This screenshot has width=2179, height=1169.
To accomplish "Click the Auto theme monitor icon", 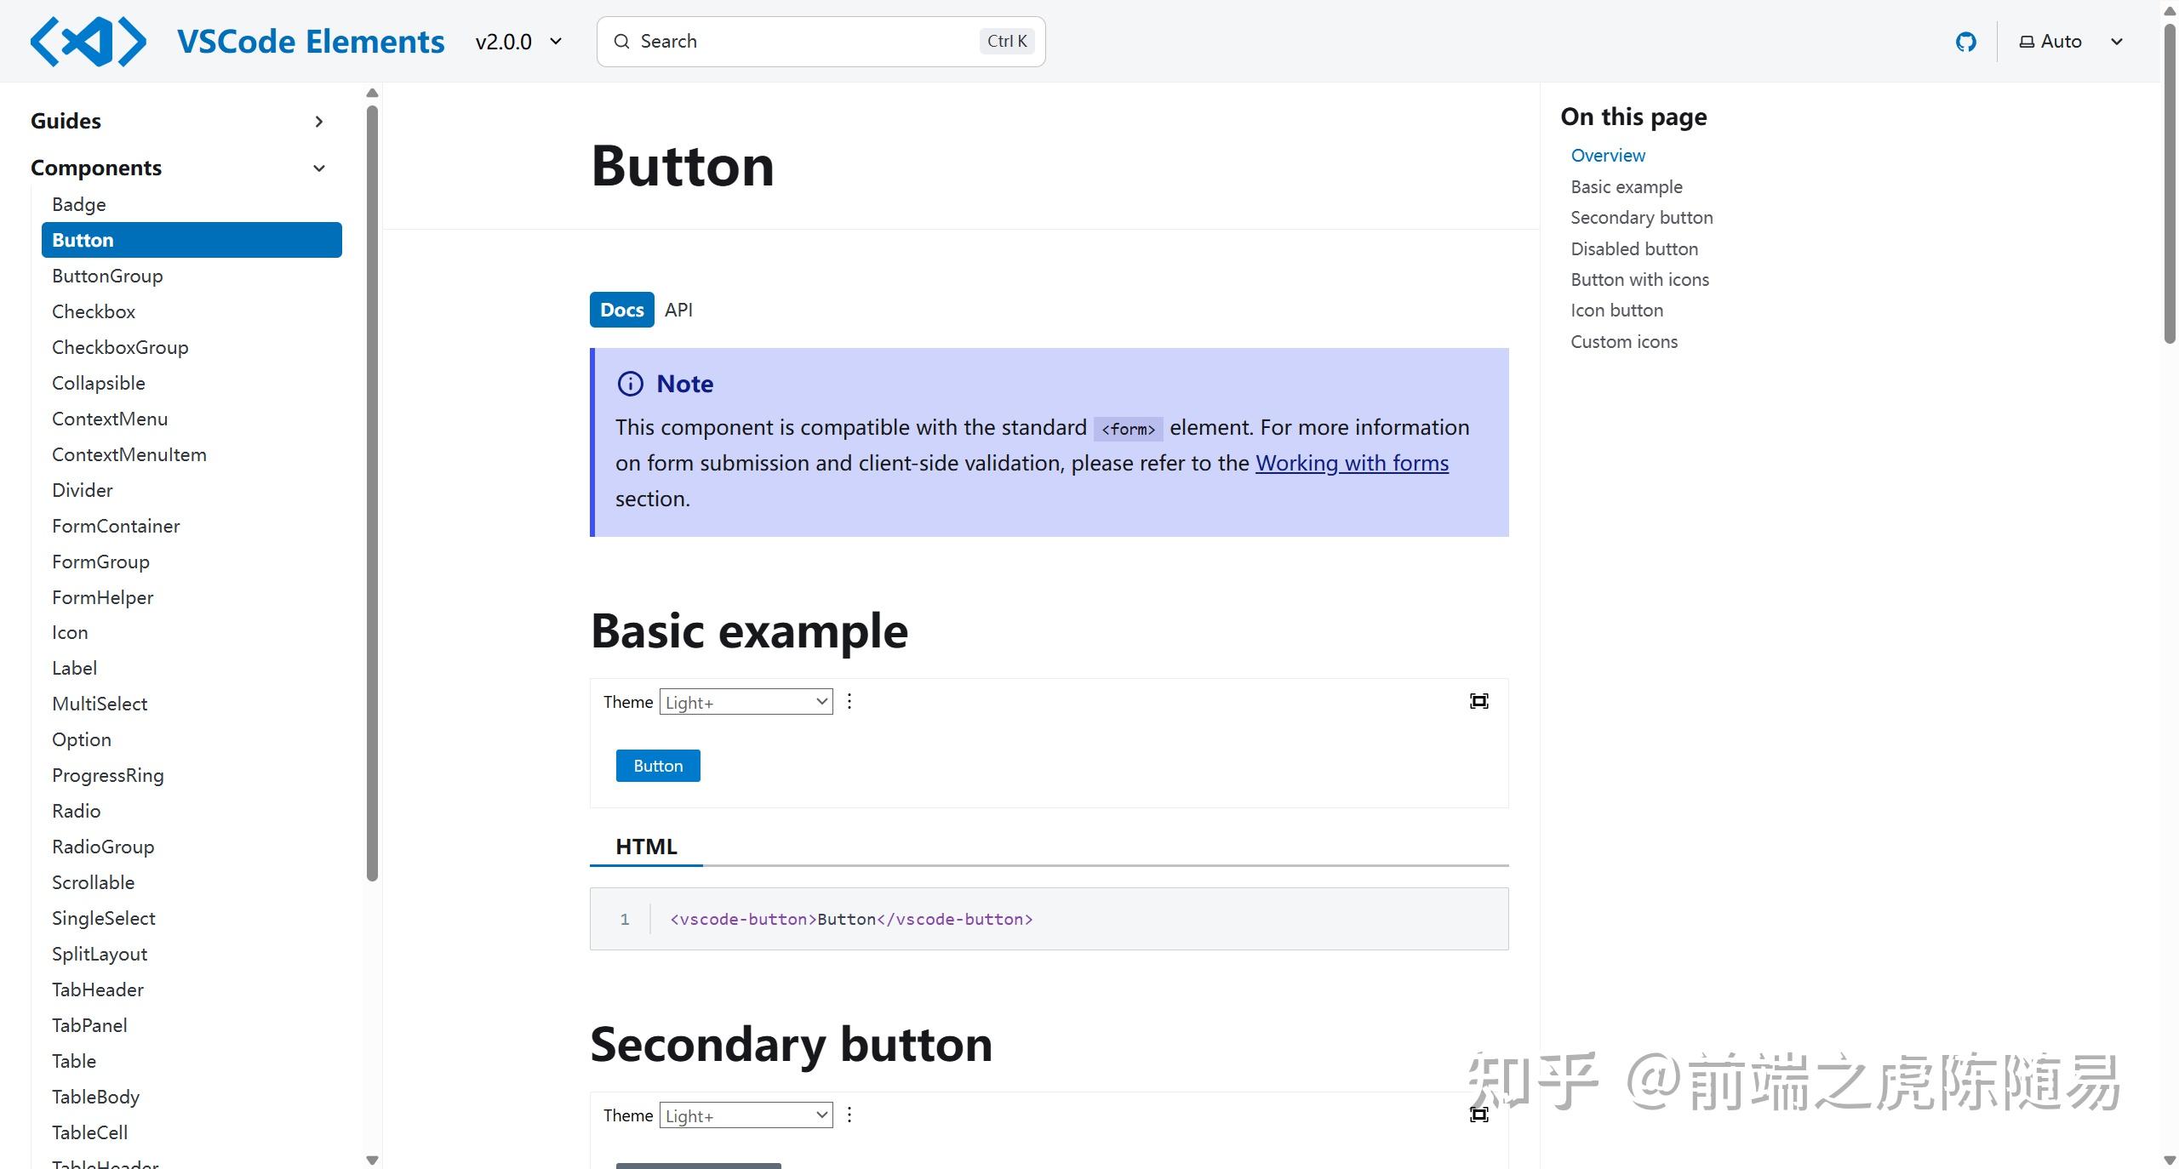I will tap(2026, 41).
